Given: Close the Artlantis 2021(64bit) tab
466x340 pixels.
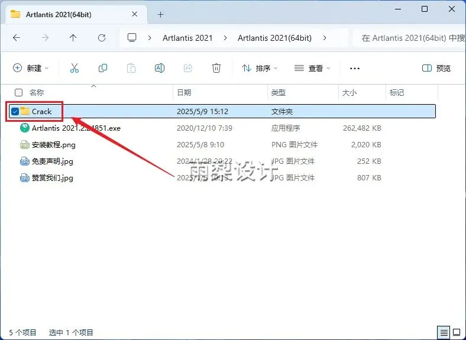Looking at the screenshot, I should point(134,14).
